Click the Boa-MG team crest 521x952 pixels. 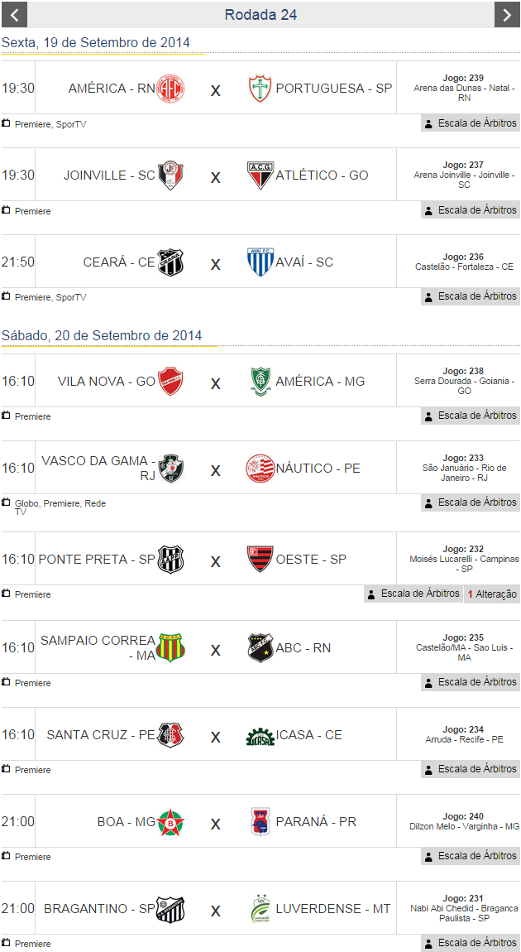tap(171, 823)
